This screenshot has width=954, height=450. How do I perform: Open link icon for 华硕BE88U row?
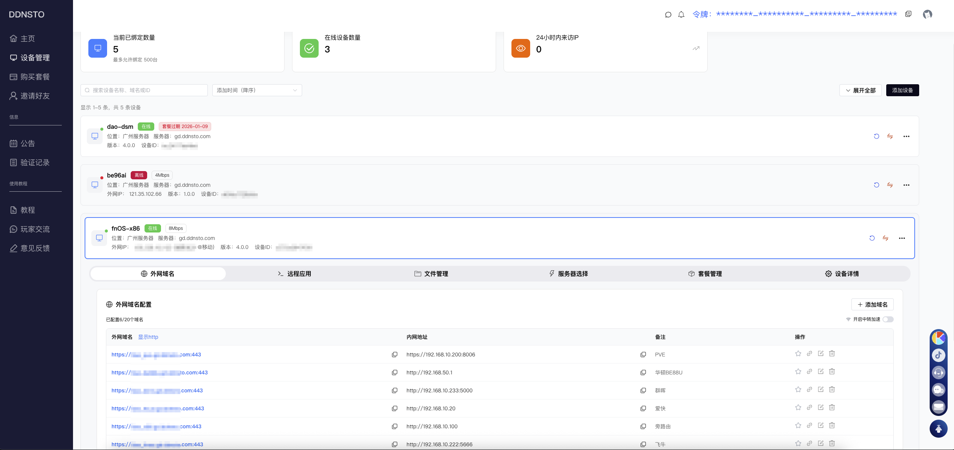click(x=809, y=371)
